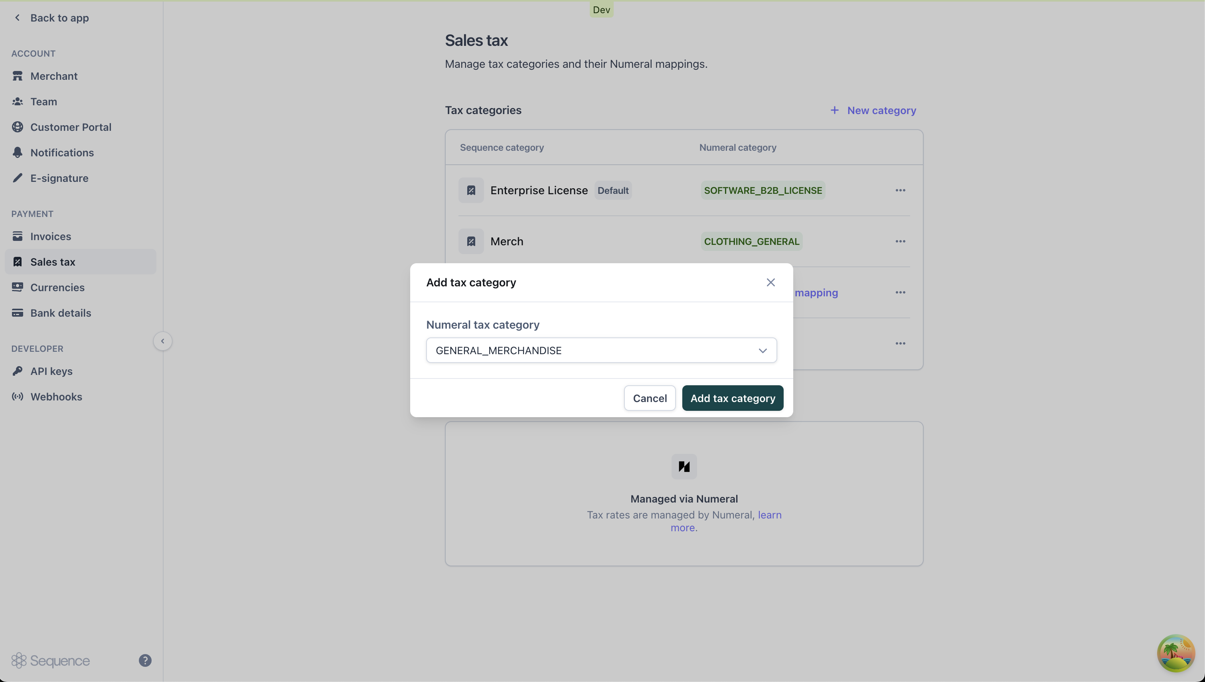The height and width of the screenshot is (682, 1205).
Task: Collapse the settings sidebar
Action: [162, 341]
